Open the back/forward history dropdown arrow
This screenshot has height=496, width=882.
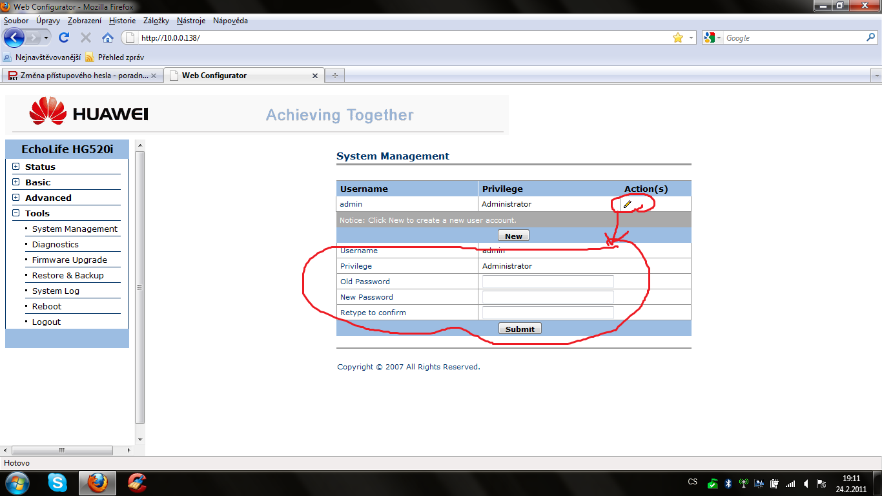pos(46,38)
